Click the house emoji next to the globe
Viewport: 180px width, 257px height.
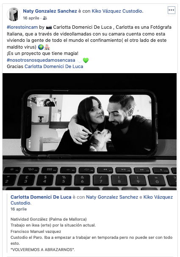pyautogui.click(x=47, y=47)
